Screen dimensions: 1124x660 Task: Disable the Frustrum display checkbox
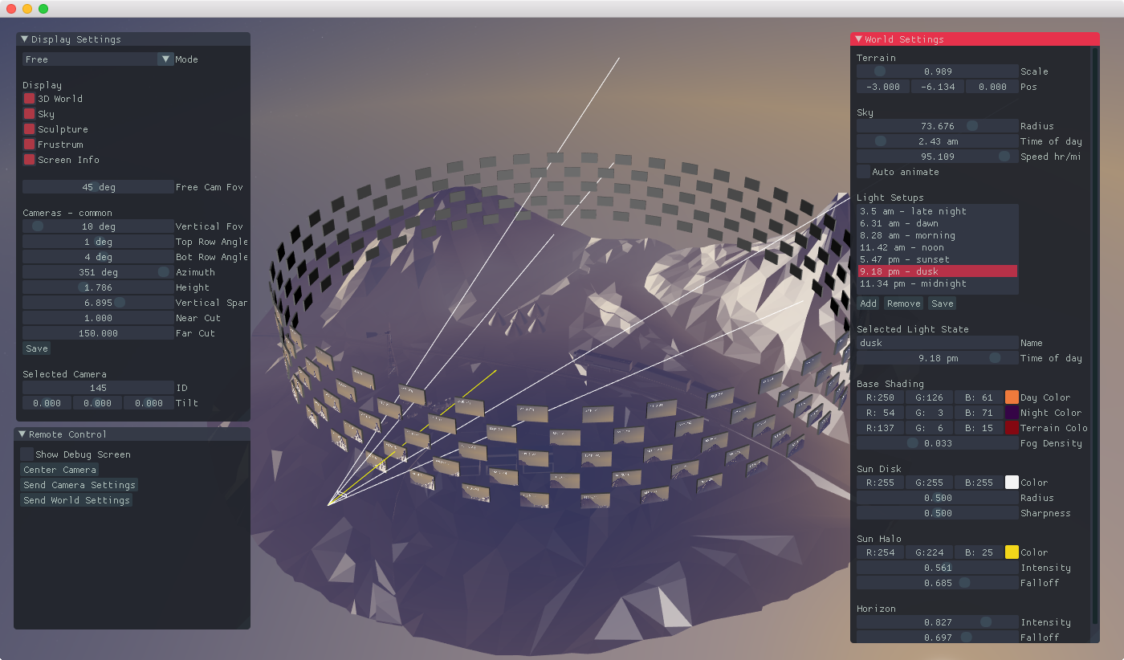click(29, 145)
